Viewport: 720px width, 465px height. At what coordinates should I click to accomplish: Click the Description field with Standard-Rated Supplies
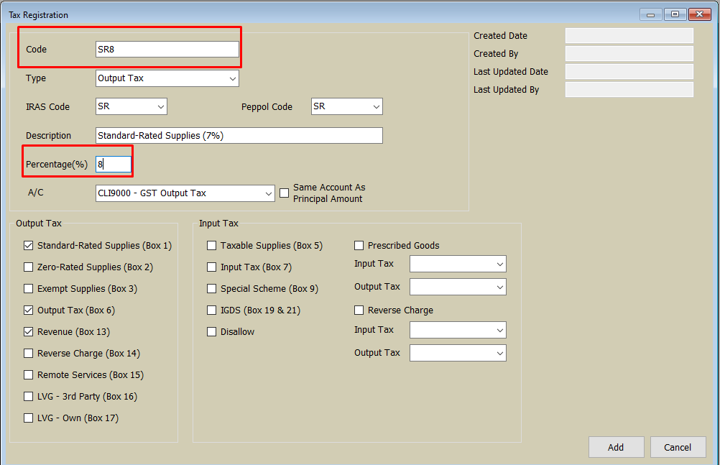coord(239,136)
